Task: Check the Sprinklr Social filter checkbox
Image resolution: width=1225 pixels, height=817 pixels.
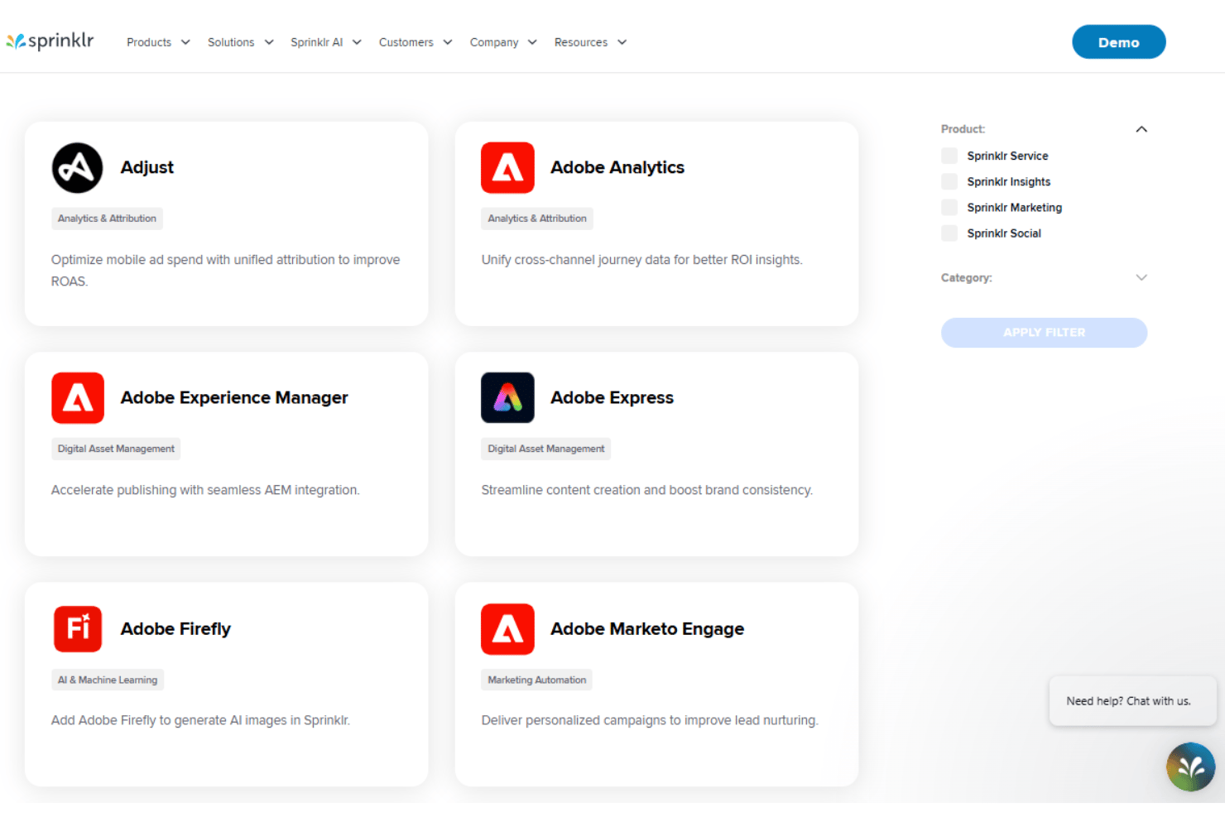Action: tap(949, 233)
